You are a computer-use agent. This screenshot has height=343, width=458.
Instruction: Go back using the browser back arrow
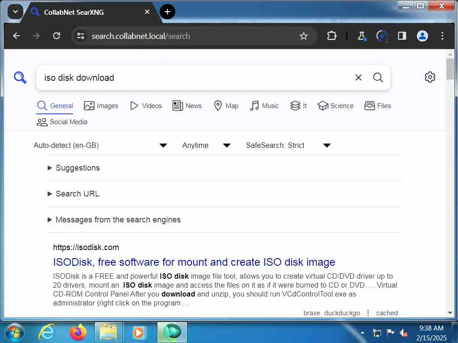click(17, 36)
